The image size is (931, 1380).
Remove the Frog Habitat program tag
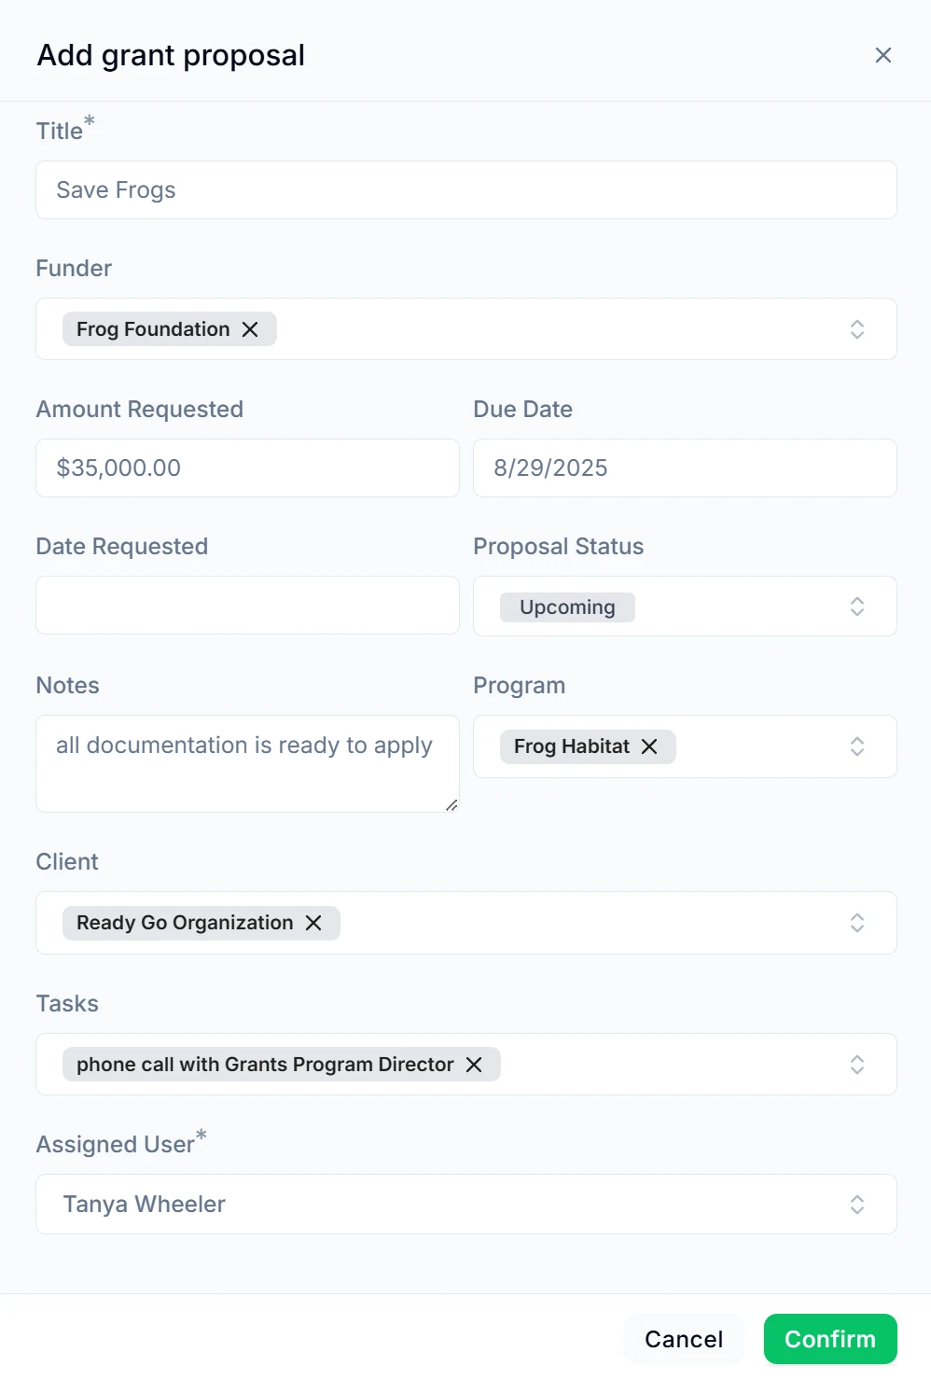[x=649, y=746]
